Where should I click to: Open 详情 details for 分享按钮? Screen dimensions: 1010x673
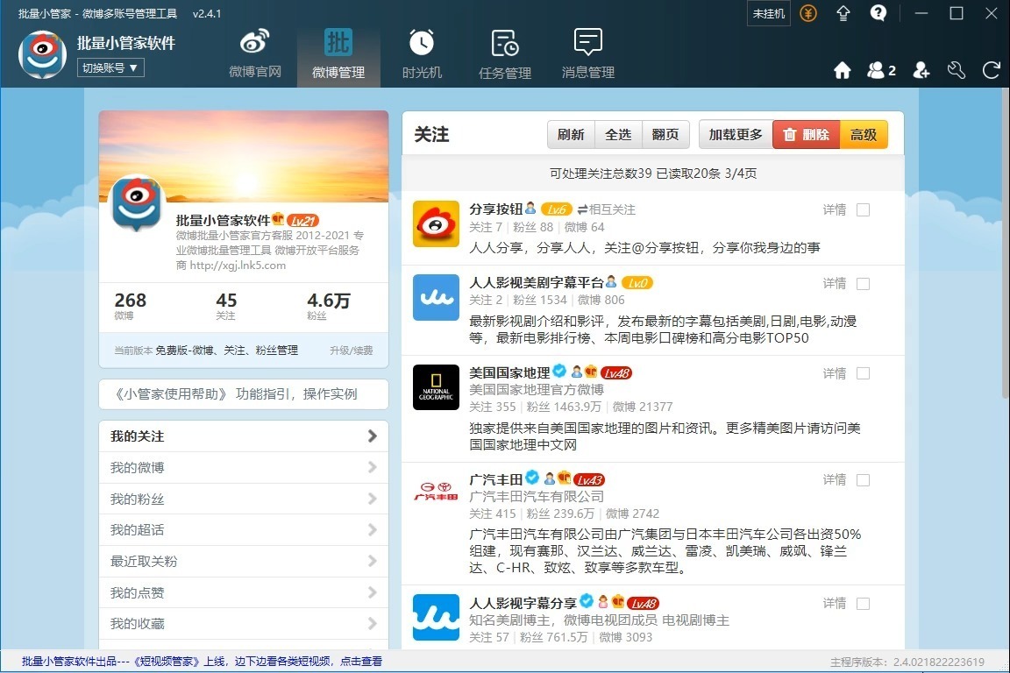click(x=835, y=210)
